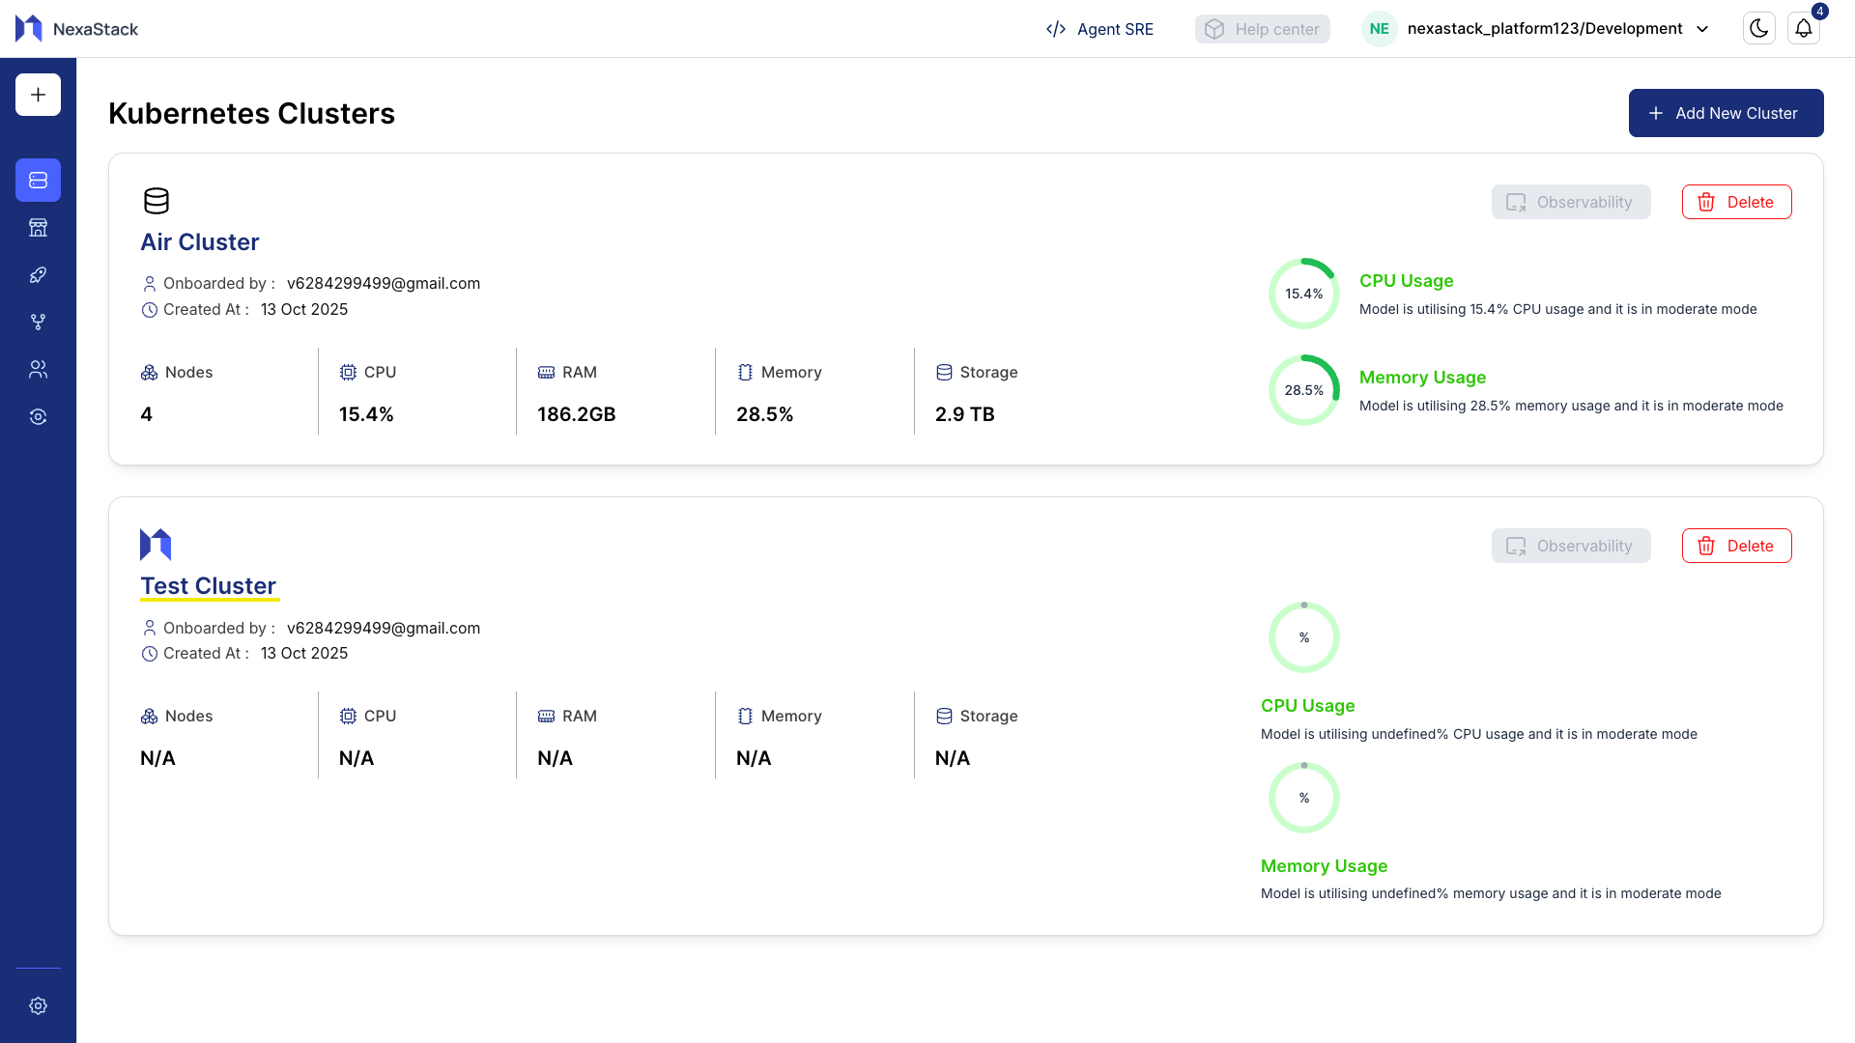Screen dimensions: 1855x1043
Task: Open the Marketplace icon in the sidebar
Action: [x=38, y=227]
